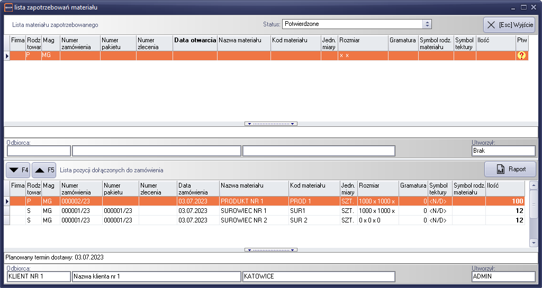This screenshot has width=542, height=288.
Task: Click the [Esc] Wyjście button
Action: [510, 25]
